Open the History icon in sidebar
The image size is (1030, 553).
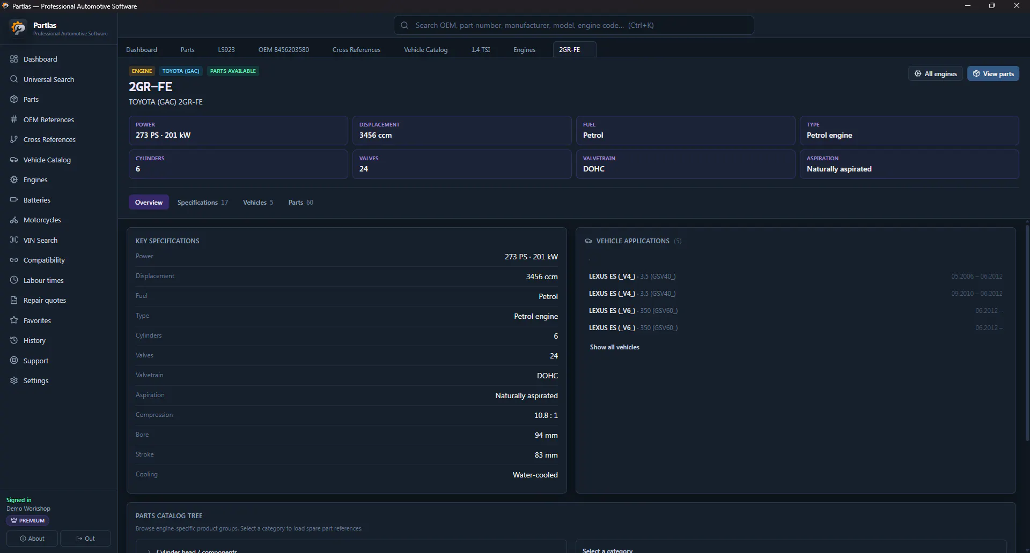tap(14, 340)
